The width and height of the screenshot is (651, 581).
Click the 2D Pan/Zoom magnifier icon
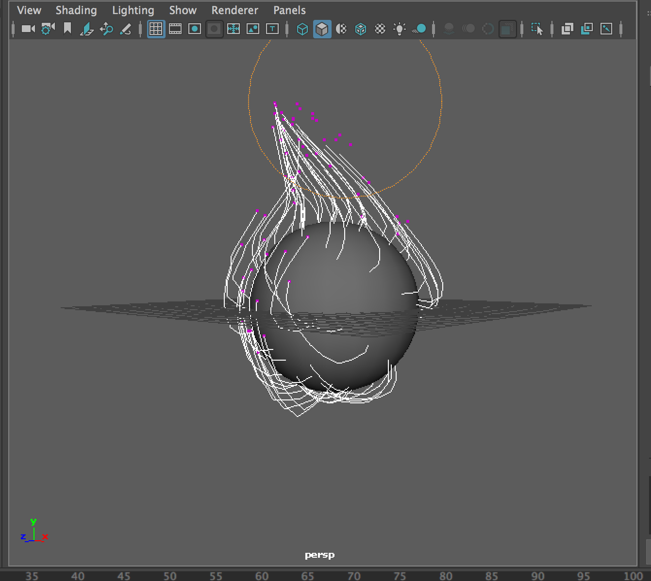click(106, 29)
